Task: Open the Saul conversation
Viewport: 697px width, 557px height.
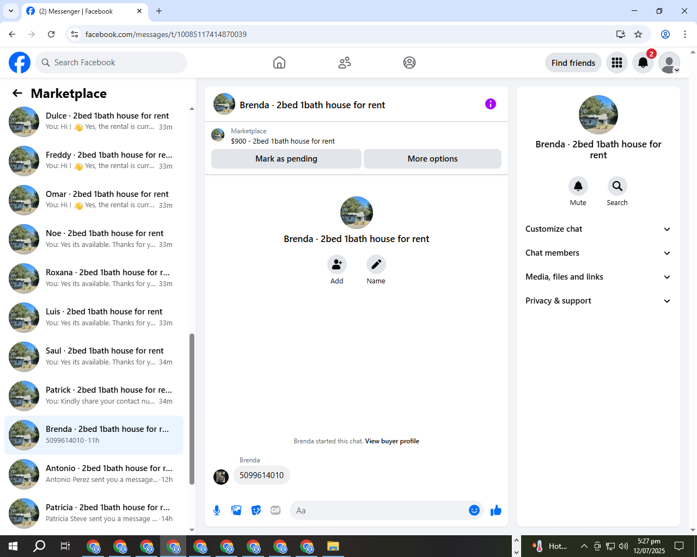Action: pos(94,356)
